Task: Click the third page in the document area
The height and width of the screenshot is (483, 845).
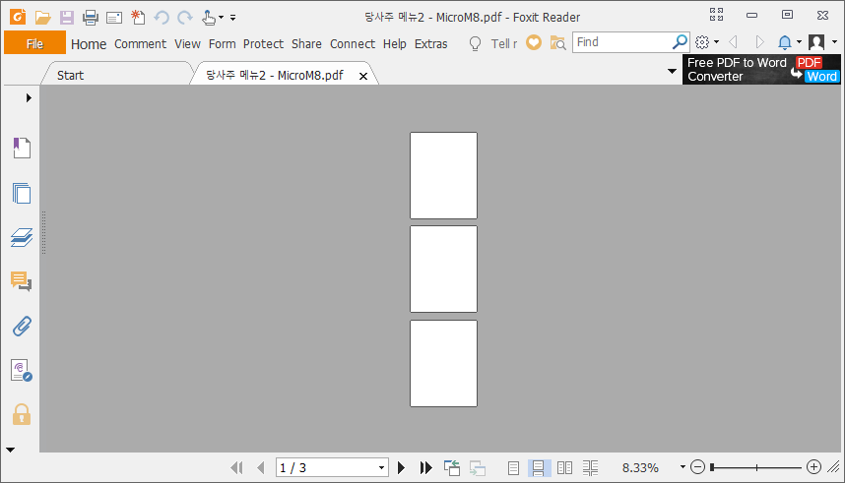Action: 443,363
